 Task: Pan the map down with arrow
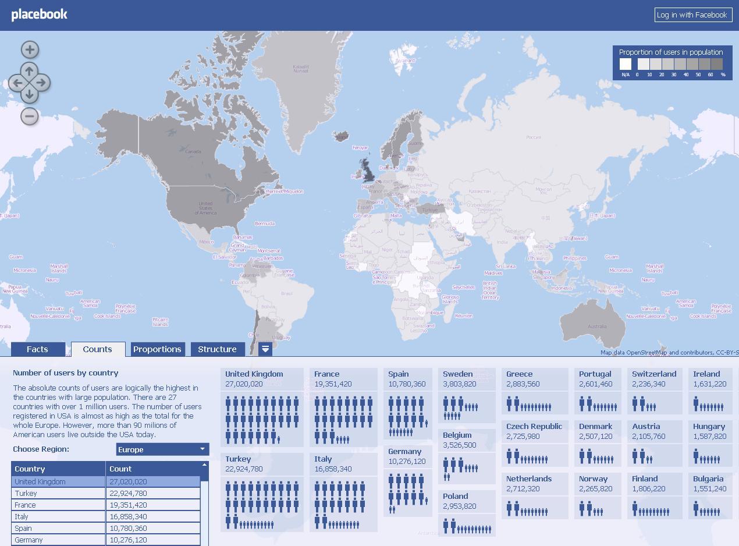pos(29,95)
